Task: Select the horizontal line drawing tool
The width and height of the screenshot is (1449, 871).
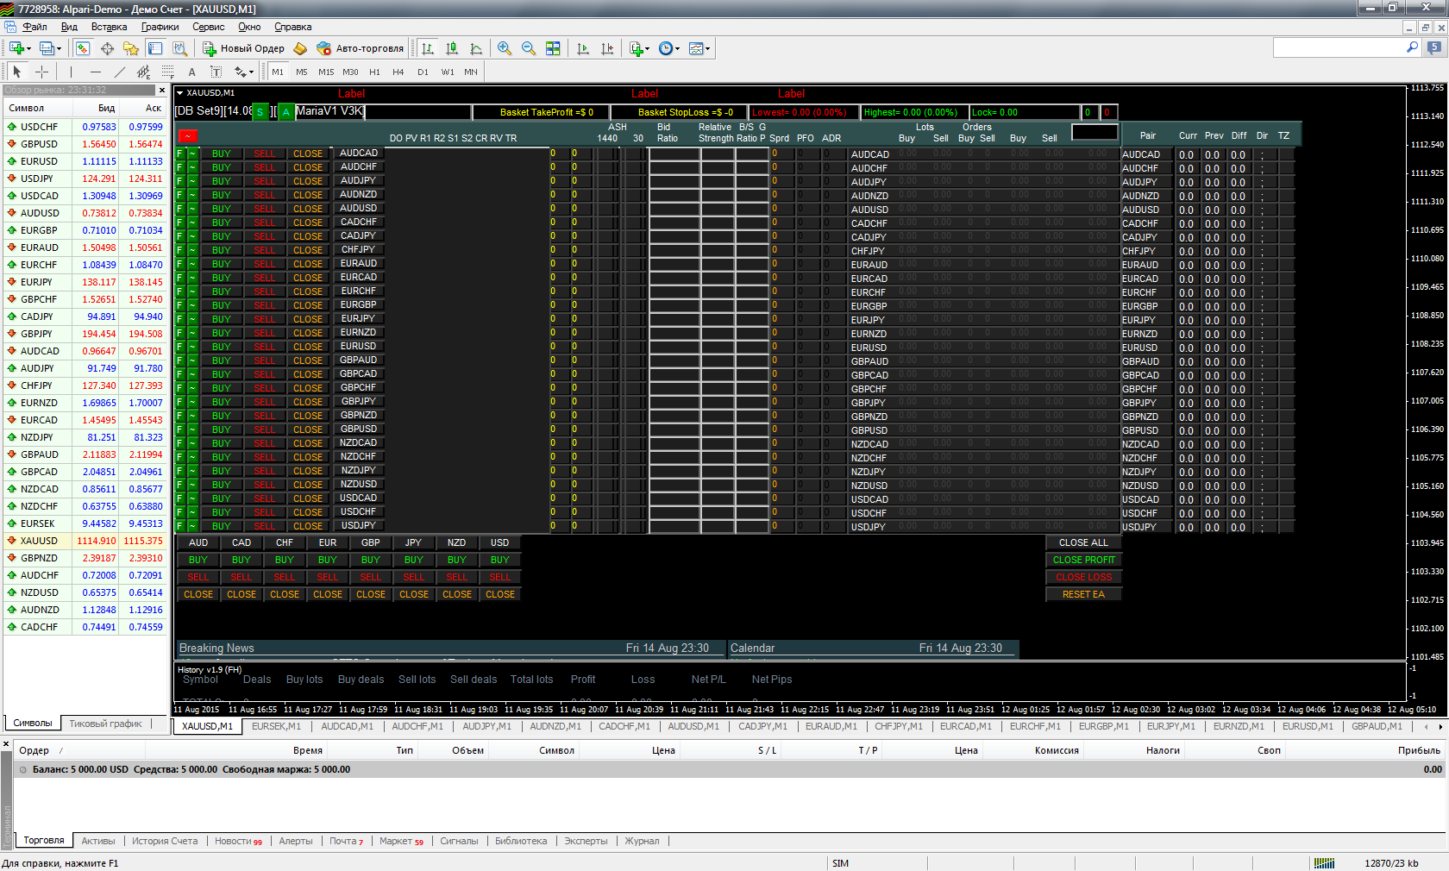Action: (95, 72)
